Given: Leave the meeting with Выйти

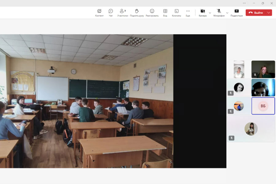Looking at the screenshot, I should (256, 13).
